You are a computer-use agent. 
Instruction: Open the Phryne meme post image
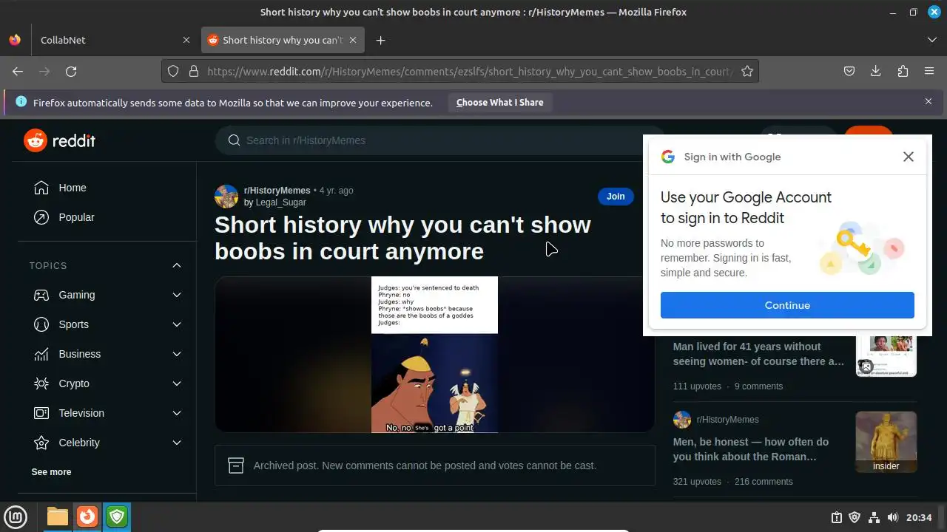(x=434, y=355)
